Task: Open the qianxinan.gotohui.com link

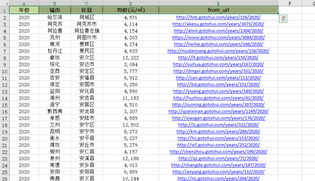Action: coord(219,111)
